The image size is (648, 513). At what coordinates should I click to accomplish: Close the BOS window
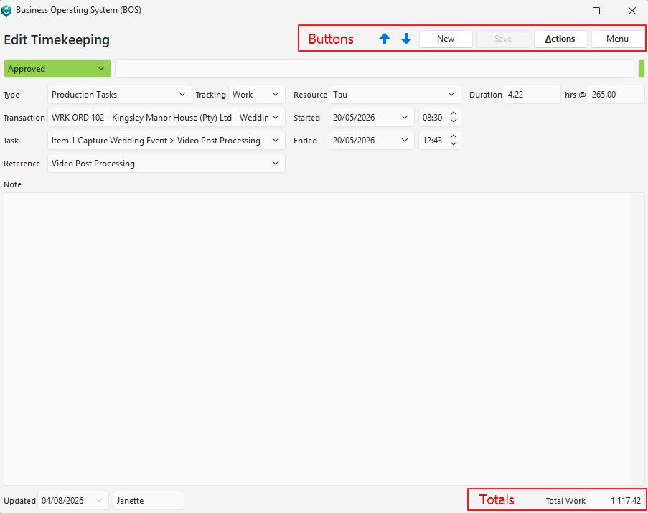pos(632,11)
